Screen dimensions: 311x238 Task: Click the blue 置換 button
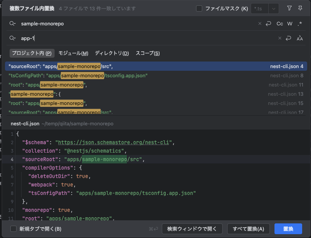tap(288, 229)
